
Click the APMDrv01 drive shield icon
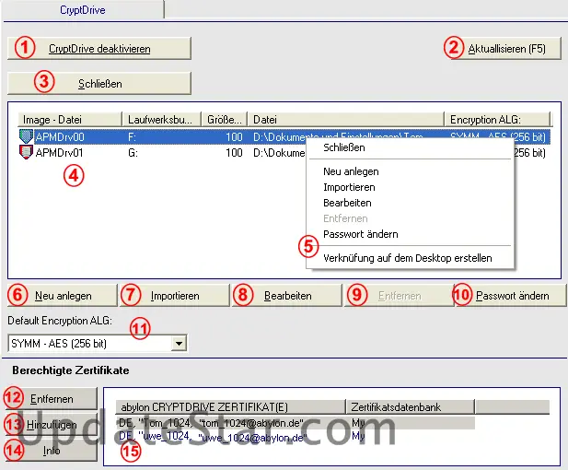pos(26,152)
